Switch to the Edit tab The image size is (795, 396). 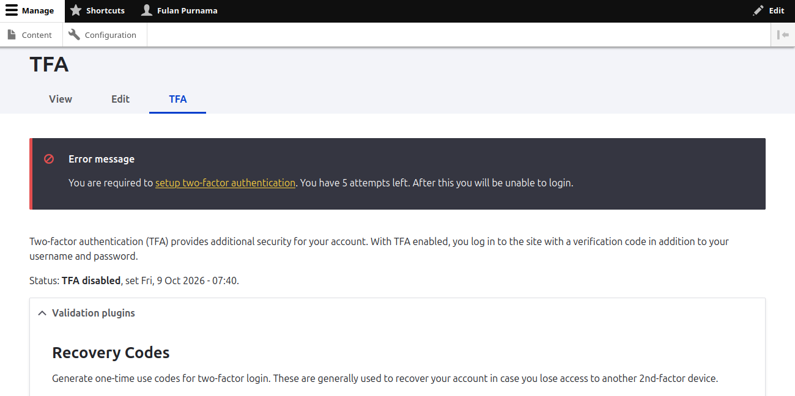[120, 99]
